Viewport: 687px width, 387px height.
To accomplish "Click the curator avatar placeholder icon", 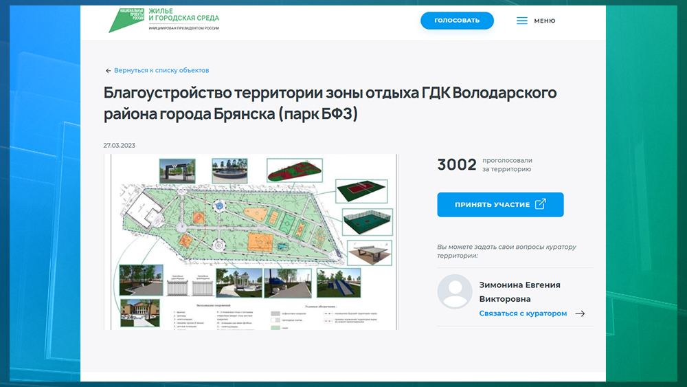I will pos(454,291).
